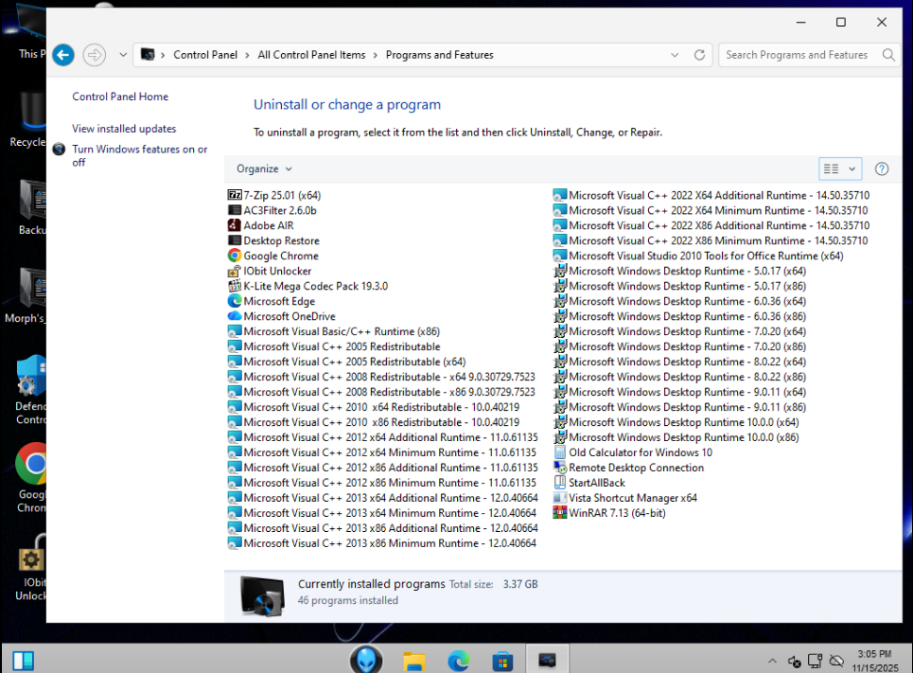Select the Desktop Restore icon
Image resolution: width=913 pixels, height=673 pixels.
(235, 240)
